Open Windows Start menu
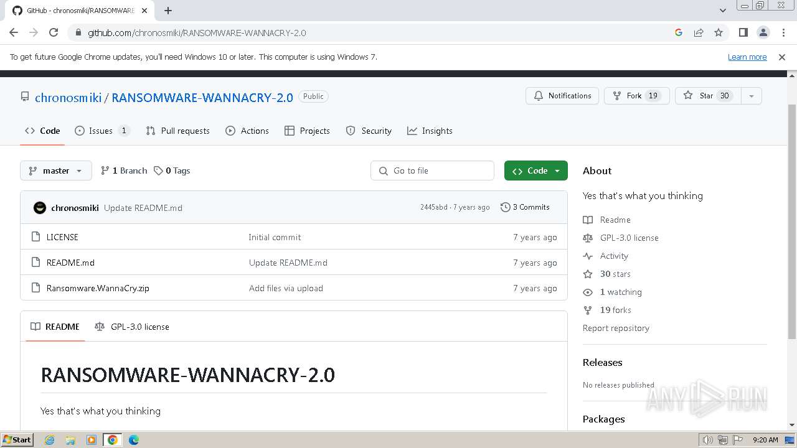The height and width of the screenshot is (448, 797). [x=17, y=440]
